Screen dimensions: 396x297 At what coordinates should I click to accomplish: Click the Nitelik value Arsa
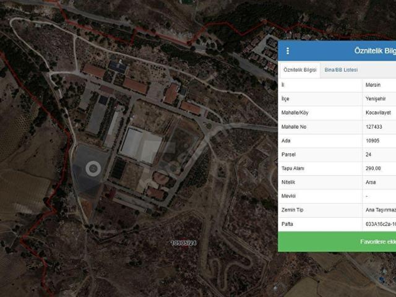[371, 182]
